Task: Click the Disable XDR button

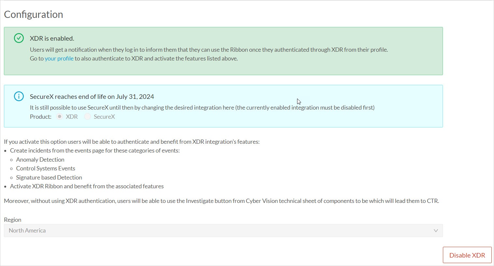Action: pyautogui.click(x=467, y=255)
